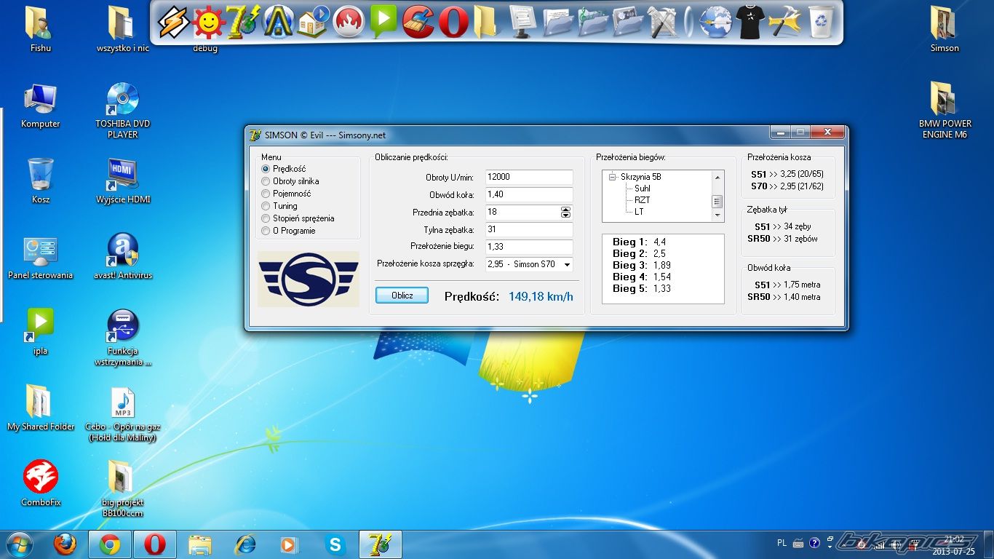
Task: Click the SR50 >> 1,40 metra text
Action: click(x=784, y=297)
